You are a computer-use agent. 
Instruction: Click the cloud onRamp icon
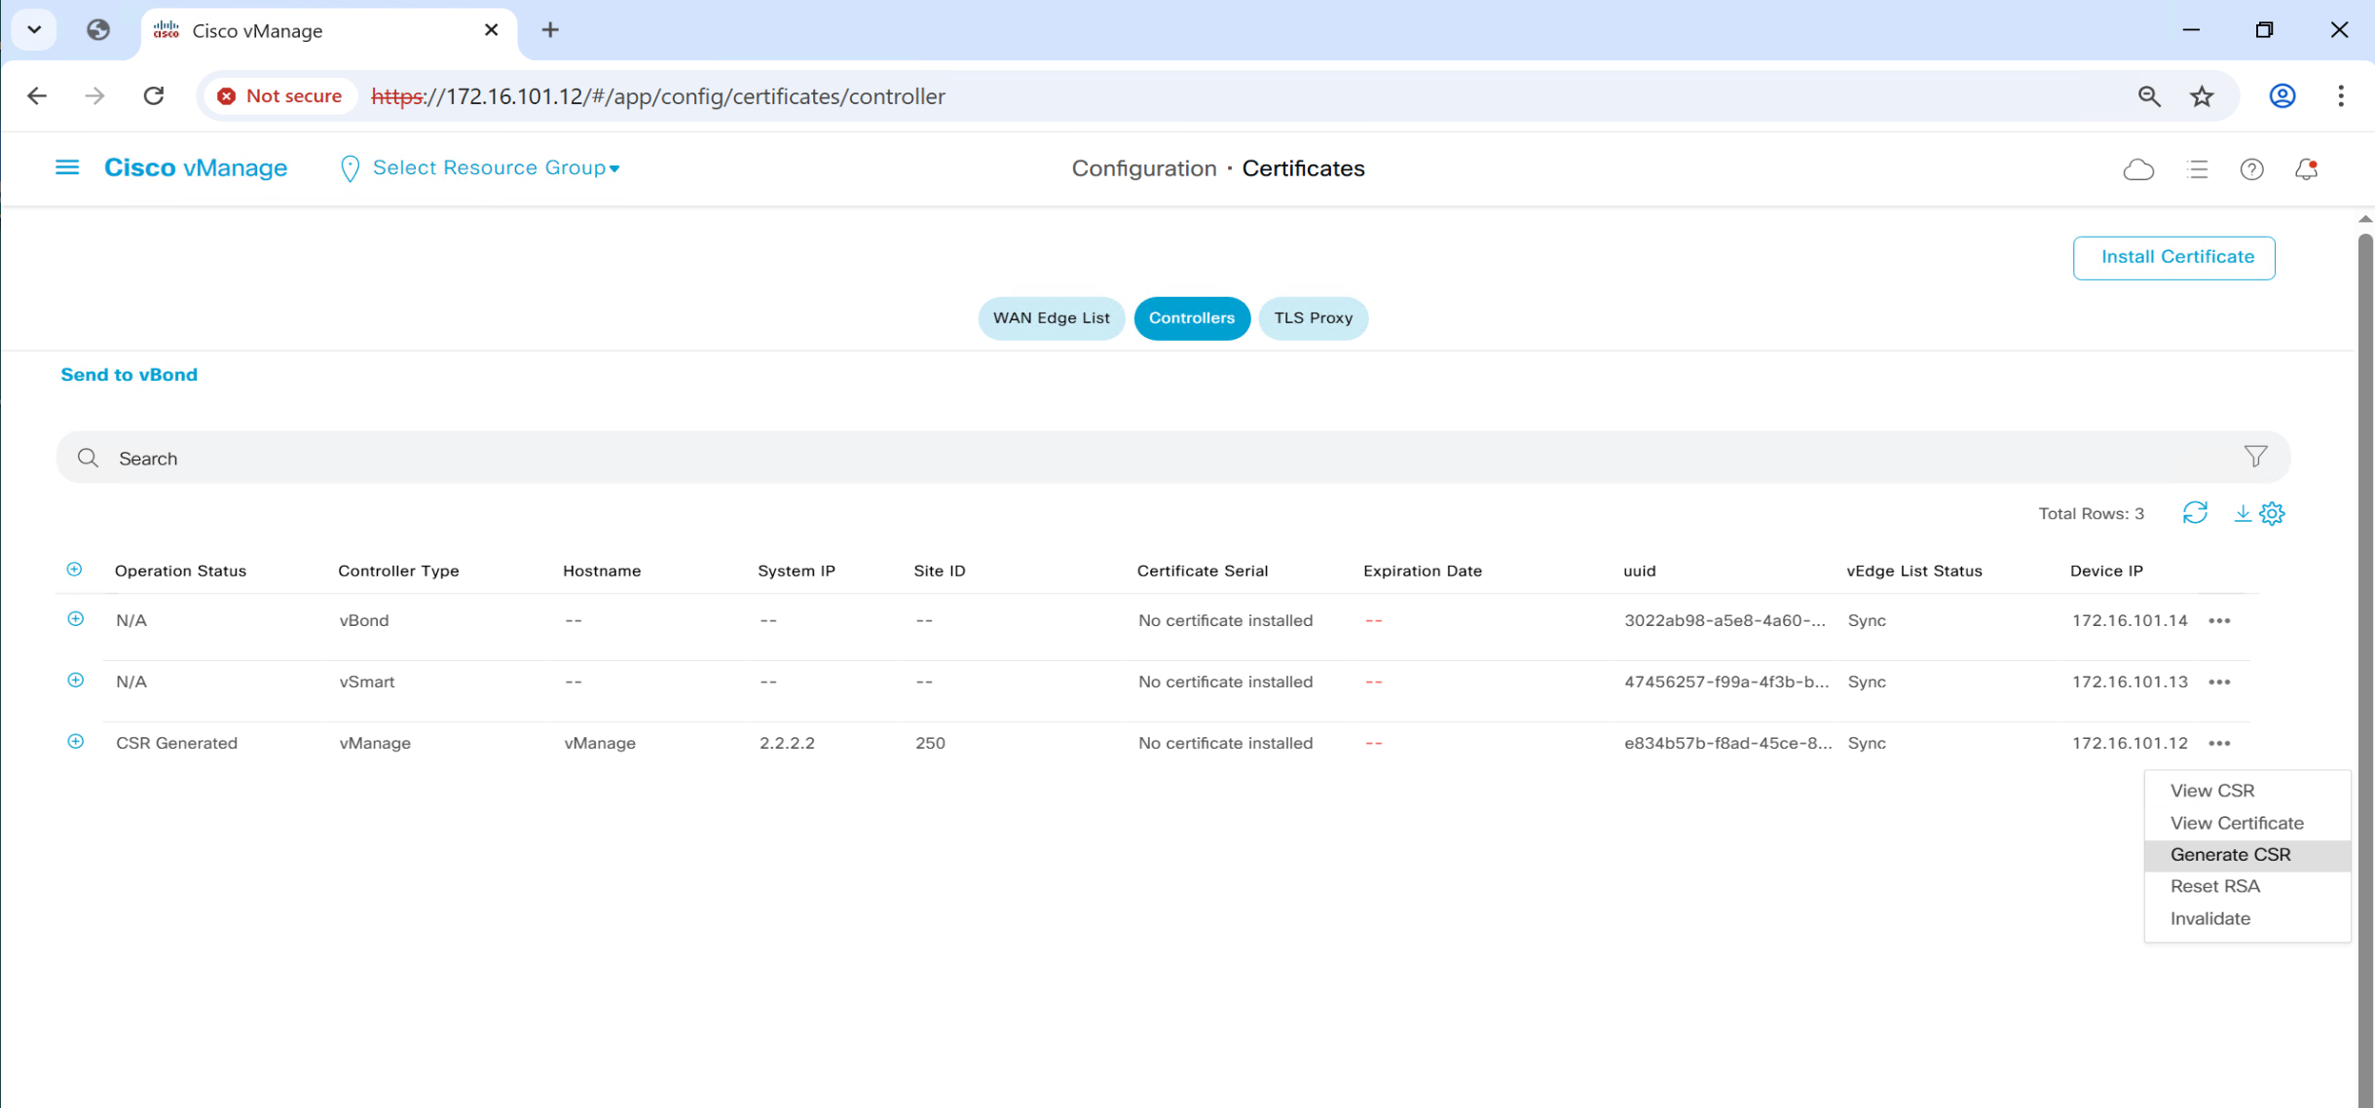click(2138, 169)
